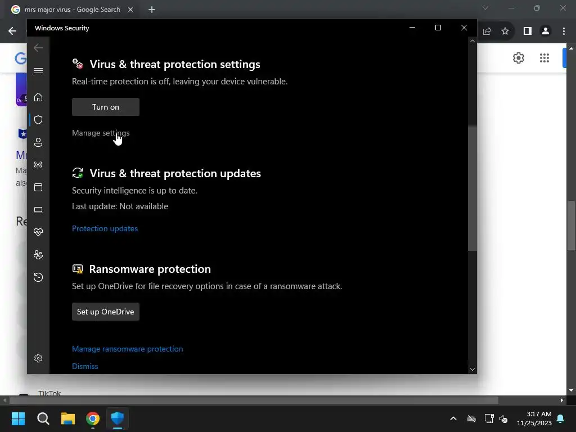
Task: Open Device security laptop icon
Action: [38, 210]
